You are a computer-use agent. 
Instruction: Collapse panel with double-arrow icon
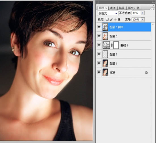[153, 2]
